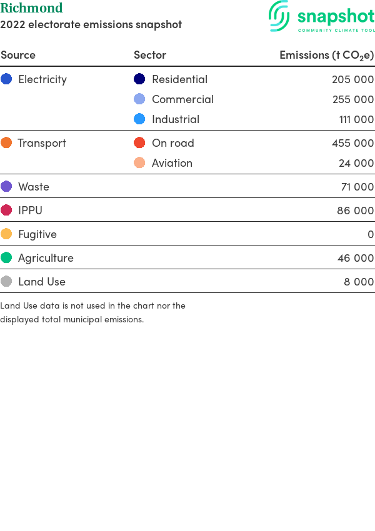Click the dark navy Residential sector dot
The width and height of the screenshot is (375, 531).
[x=139, y=79]
